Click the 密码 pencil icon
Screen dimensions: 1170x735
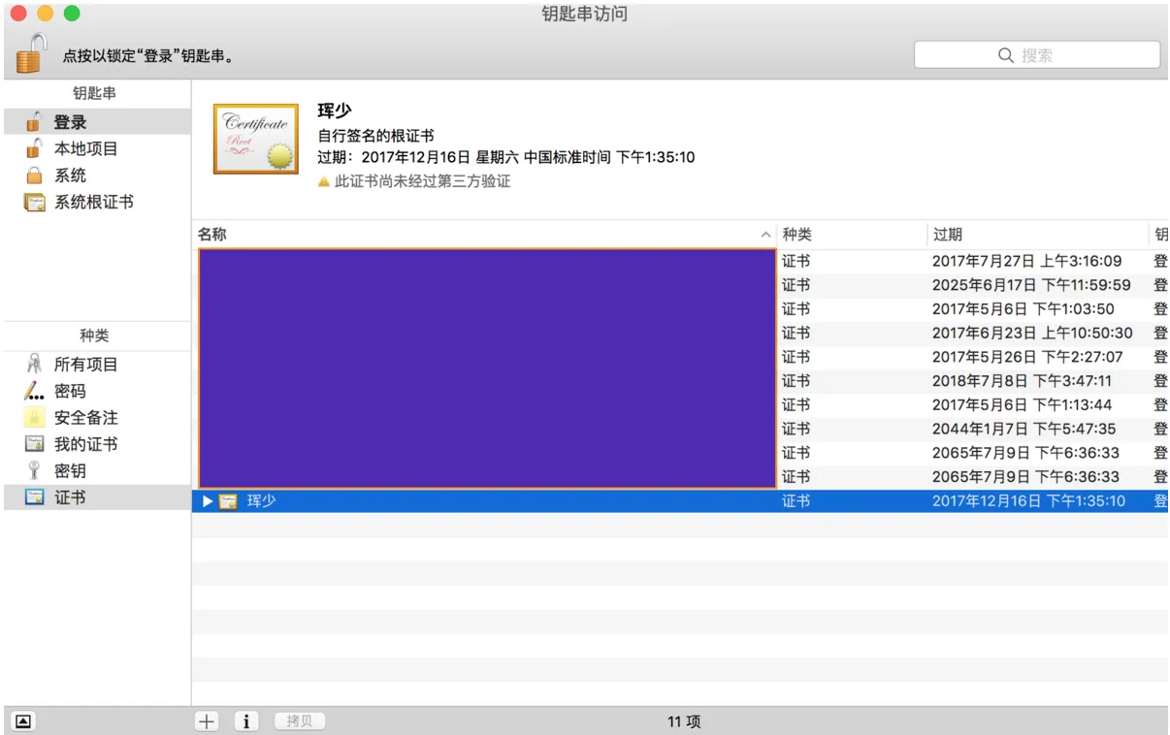tap(34, 391)
